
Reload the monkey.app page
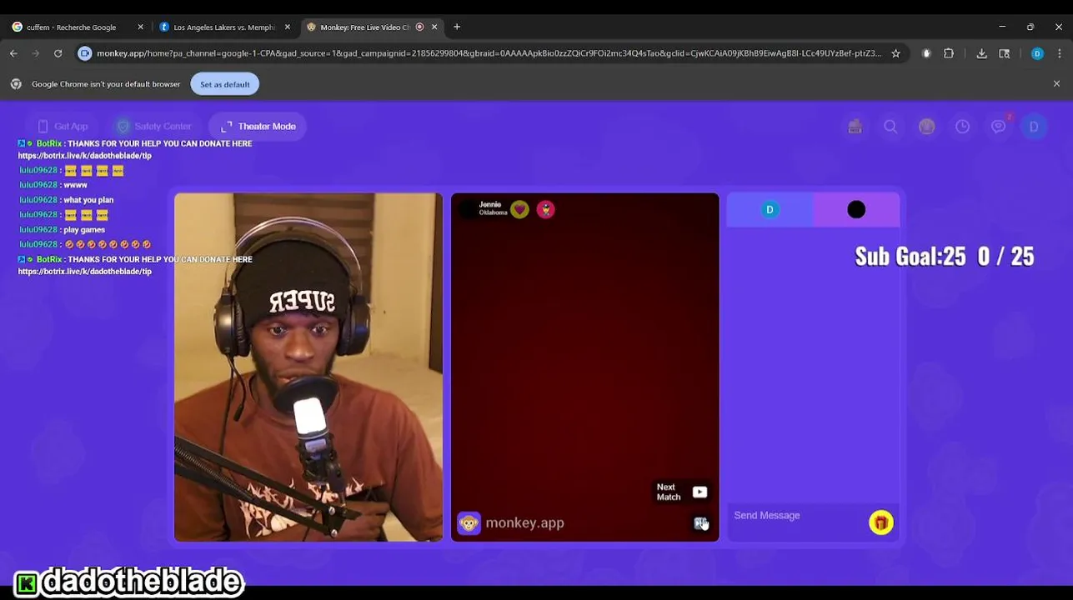[58, 53]
